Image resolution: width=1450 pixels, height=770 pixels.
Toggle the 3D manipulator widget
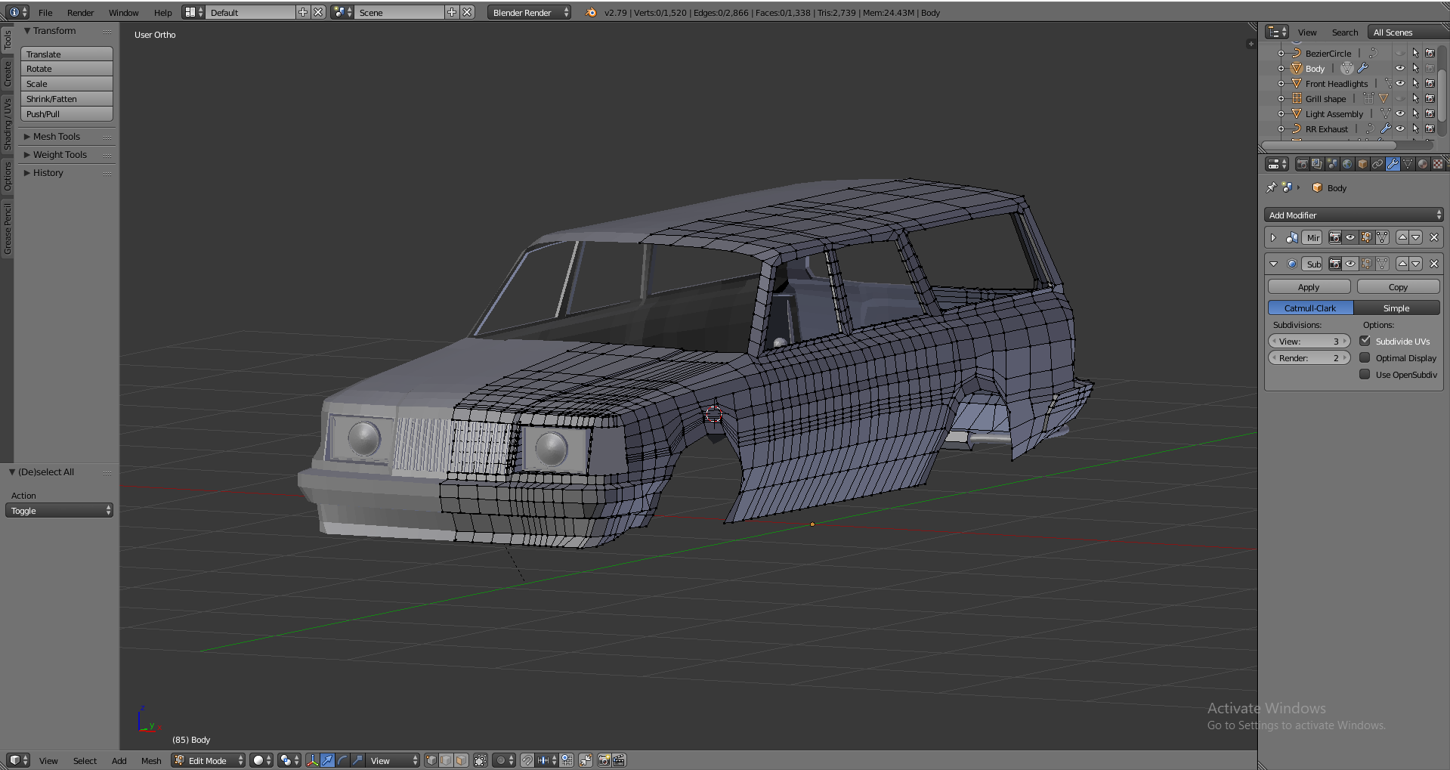312,760
